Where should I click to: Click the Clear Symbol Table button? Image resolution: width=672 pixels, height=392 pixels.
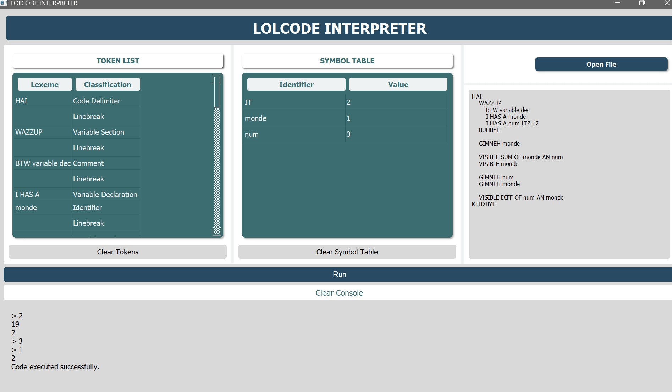(x=347, y=252)
